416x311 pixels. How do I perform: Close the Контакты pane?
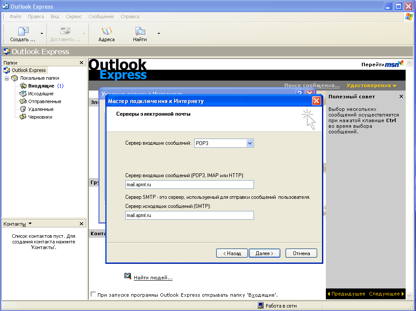pyautogui.click(x=81, y=224)
